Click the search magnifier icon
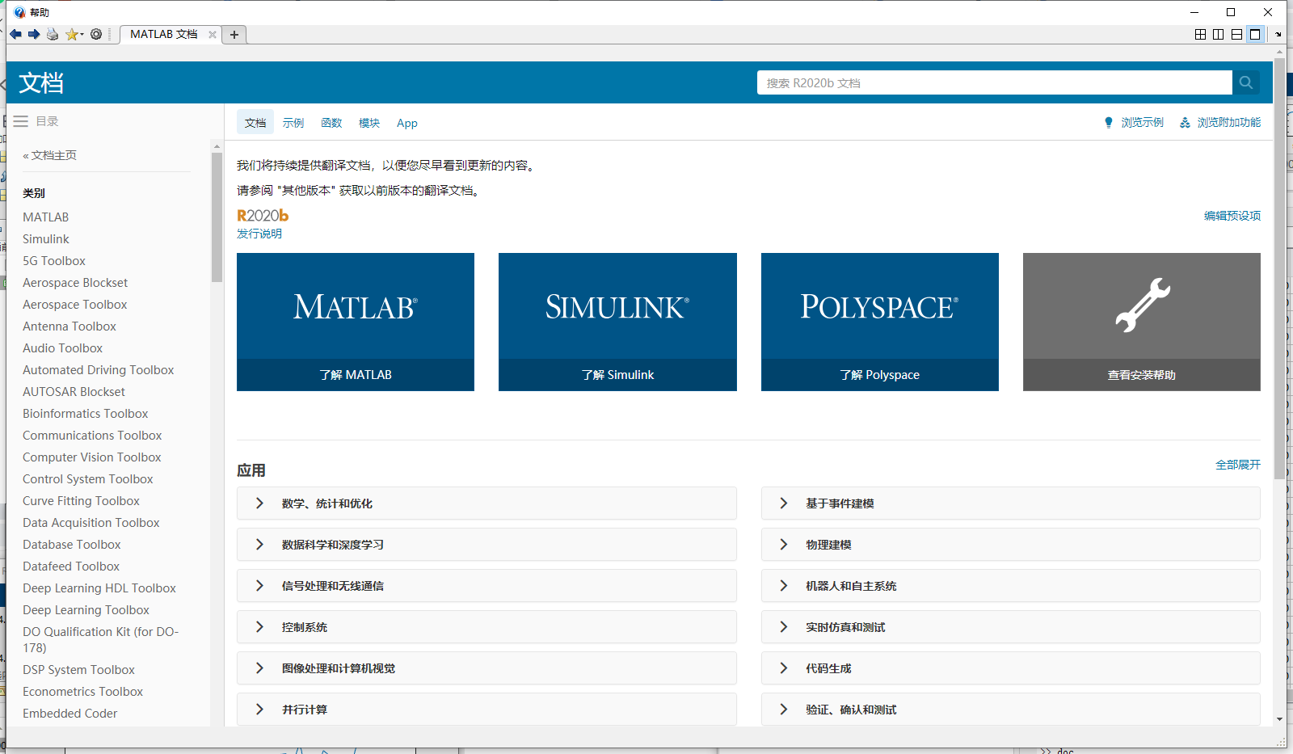1293x754 pixels. [1245, 82]
